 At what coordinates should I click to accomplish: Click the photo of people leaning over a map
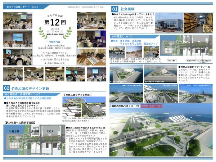[x=91, y=57]
